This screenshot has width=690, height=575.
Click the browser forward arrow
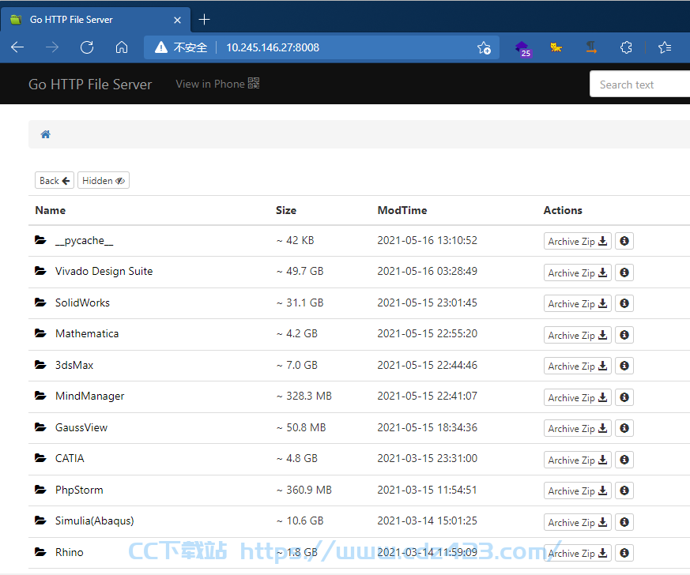(52, 47)
